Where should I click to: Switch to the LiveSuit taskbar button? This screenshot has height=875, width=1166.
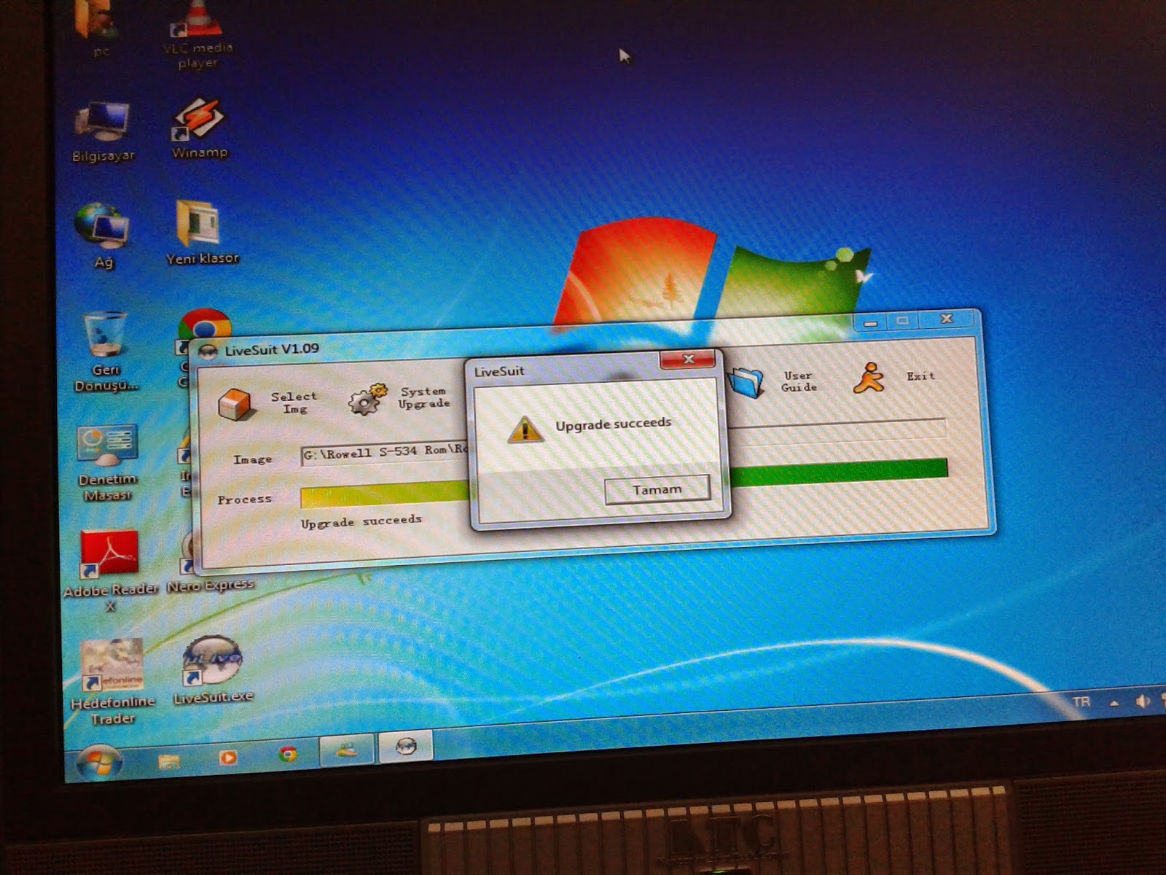point(407,747)
